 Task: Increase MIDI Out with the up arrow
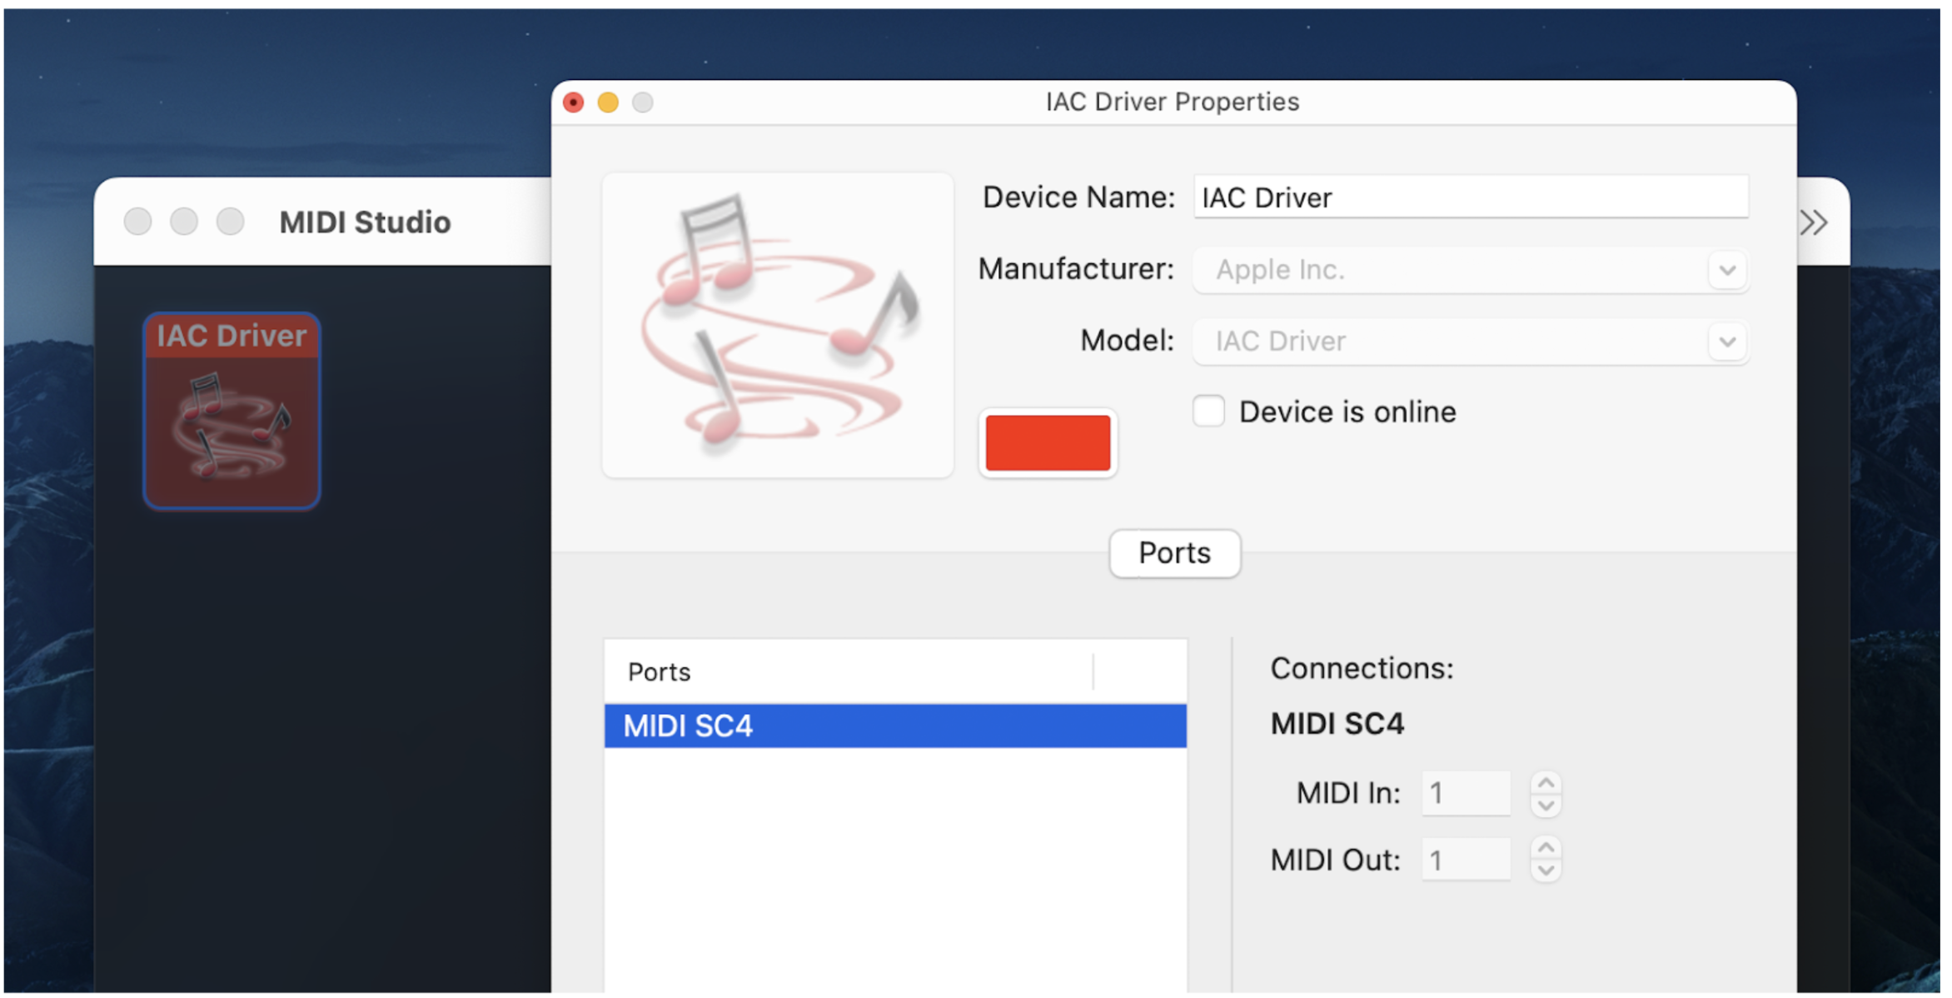click(1546, 848)
